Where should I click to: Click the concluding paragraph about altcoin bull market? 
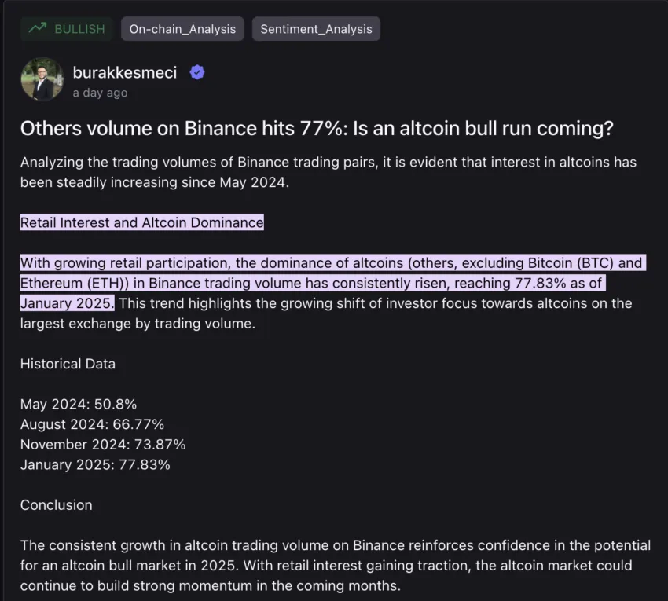336,565
